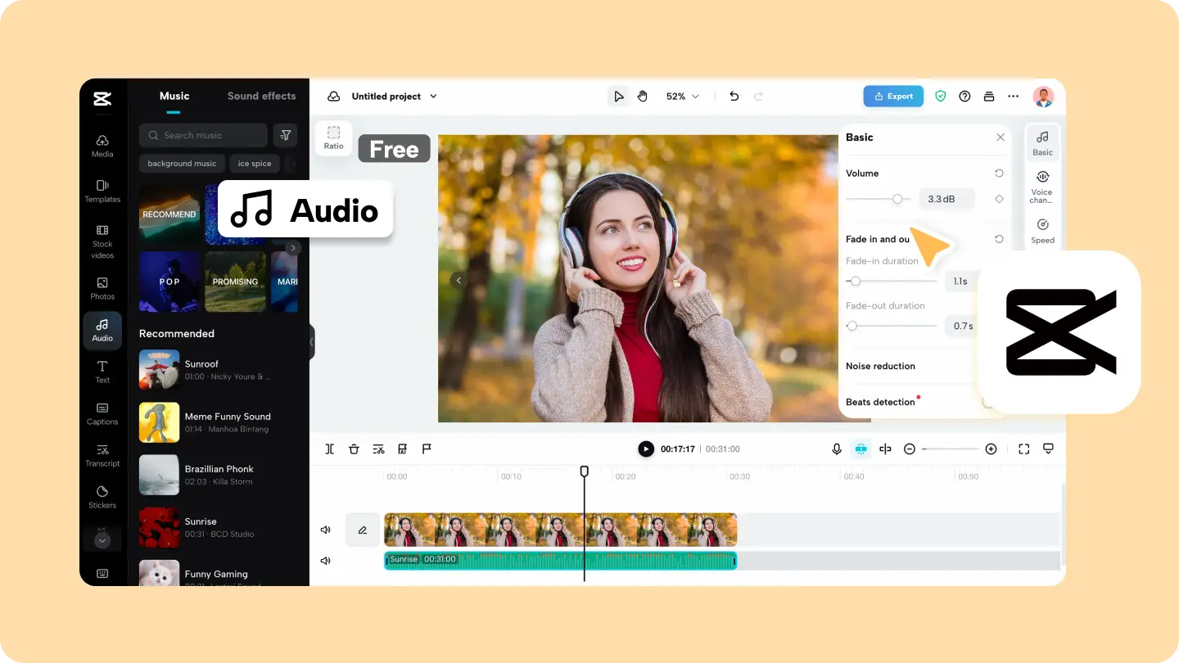Select the Split tool in timeline toolbar

(x=329, y=449)
